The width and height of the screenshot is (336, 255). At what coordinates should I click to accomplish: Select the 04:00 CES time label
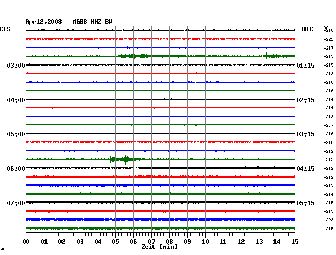pos(16,100)
